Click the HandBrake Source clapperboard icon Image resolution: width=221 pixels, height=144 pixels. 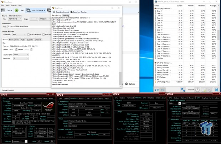[x=3, y=10]
